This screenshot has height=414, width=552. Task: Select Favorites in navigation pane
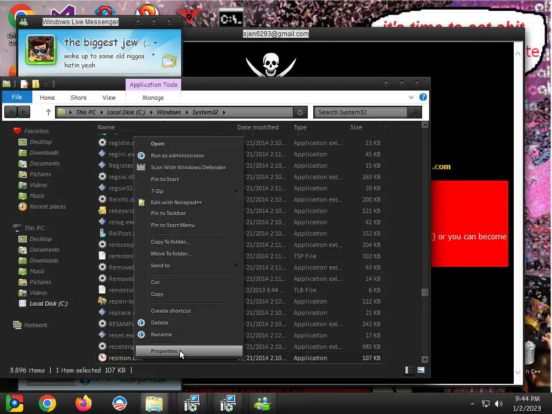point(36,131)
